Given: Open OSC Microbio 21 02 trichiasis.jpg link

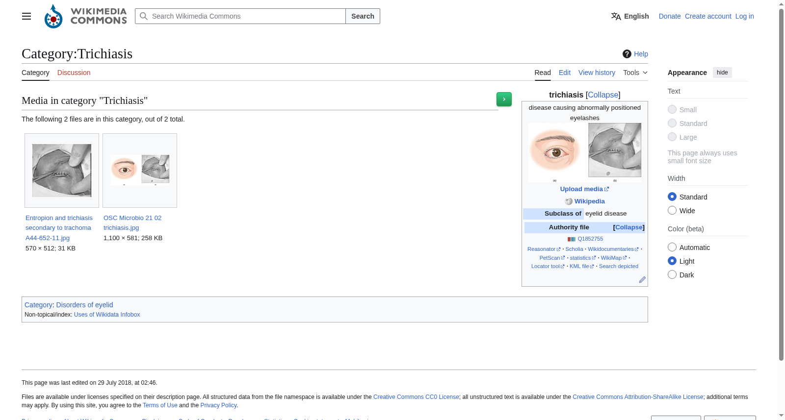Looking at the screenshot, I should [x=132, y=223].
